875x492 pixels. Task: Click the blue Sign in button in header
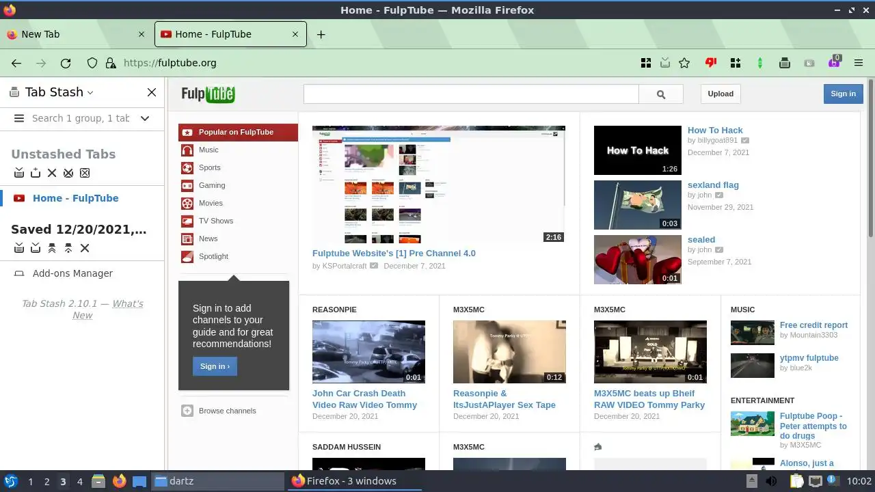click(843, 94)
